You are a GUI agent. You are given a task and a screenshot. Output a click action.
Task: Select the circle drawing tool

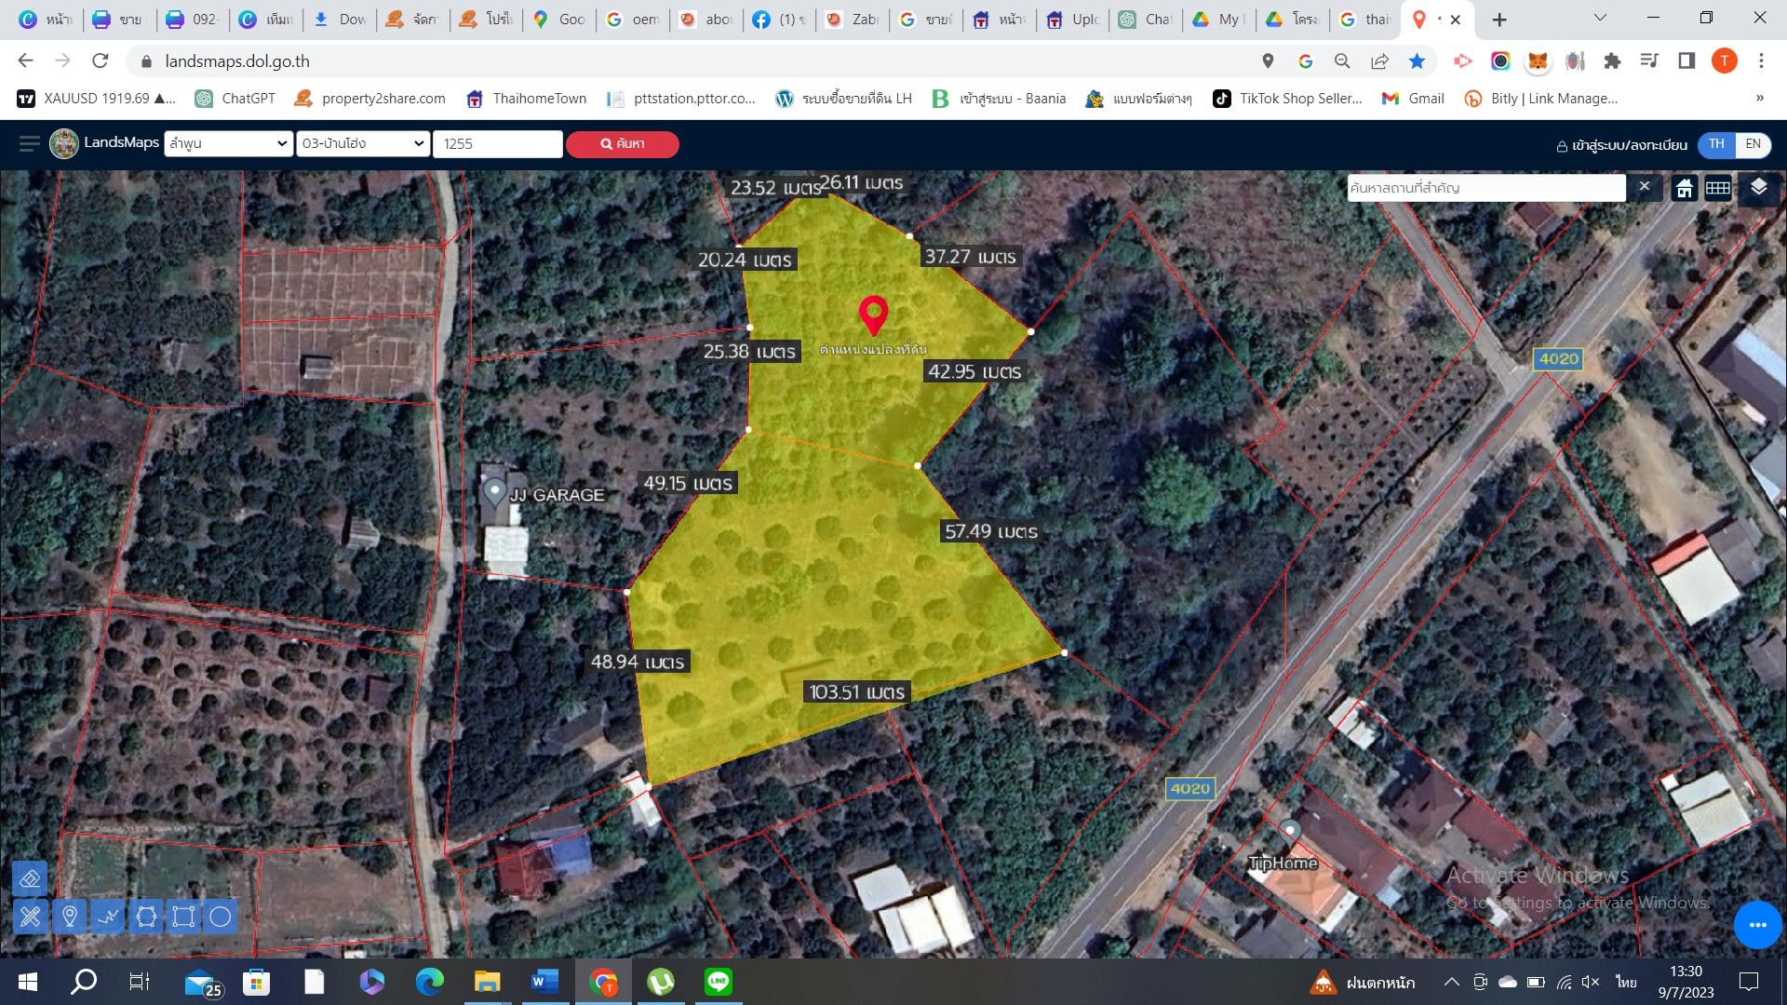[x=221, y=917]
